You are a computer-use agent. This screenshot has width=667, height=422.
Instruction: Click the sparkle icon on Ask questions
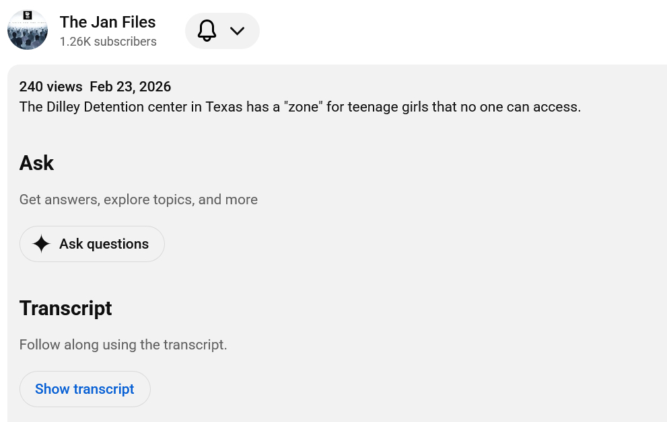(41, 244)
